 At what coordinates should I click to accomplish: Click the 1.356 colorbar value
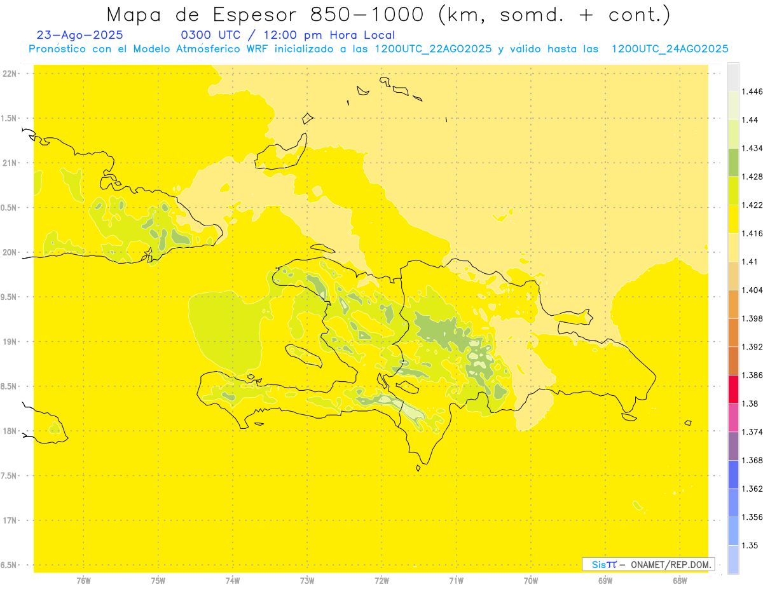[753, 517]
